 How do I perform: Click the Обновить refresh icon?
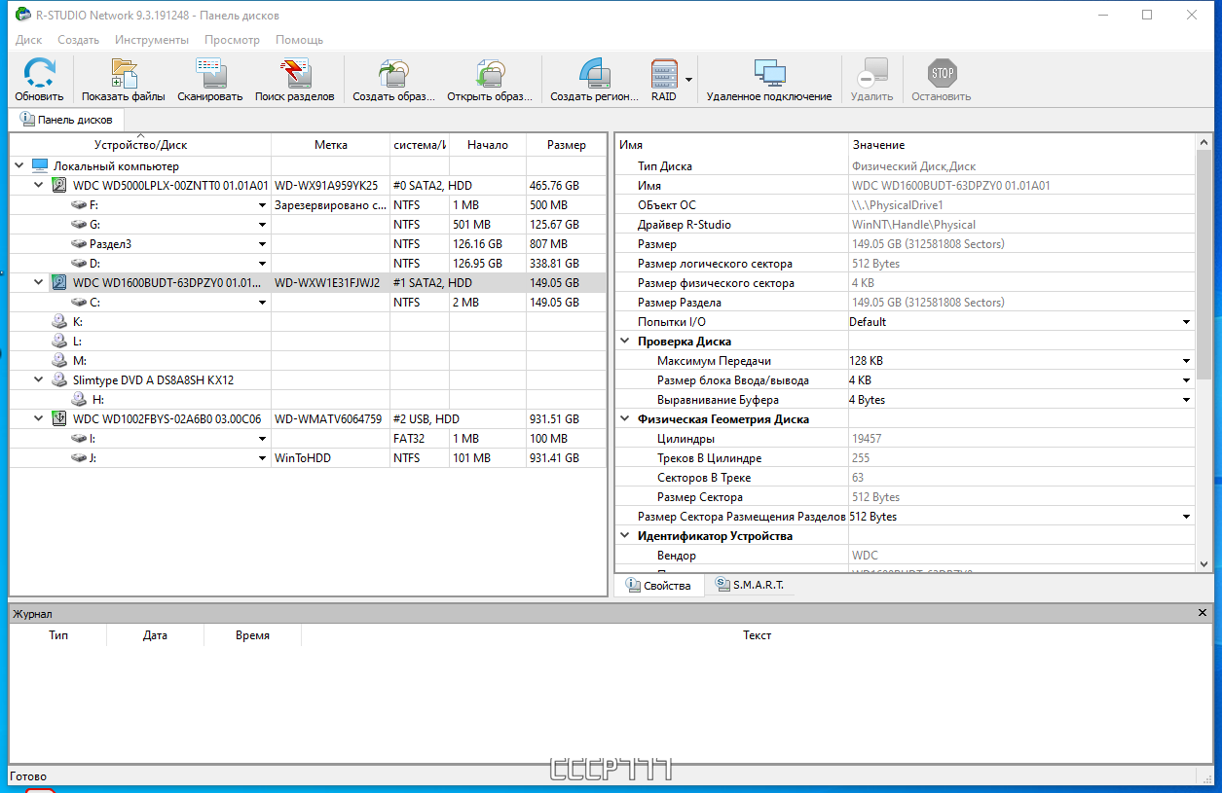39,75
